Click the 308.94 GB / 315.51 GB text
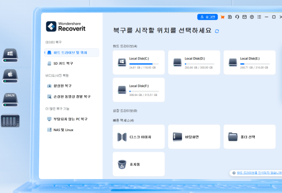 pos(143,95)
